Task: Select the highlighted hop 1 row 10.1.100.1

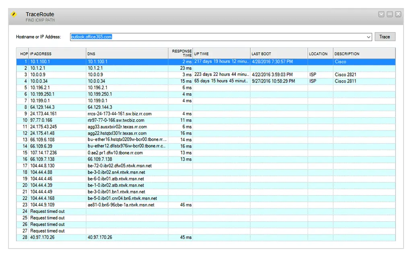Action: pos(121,61)
